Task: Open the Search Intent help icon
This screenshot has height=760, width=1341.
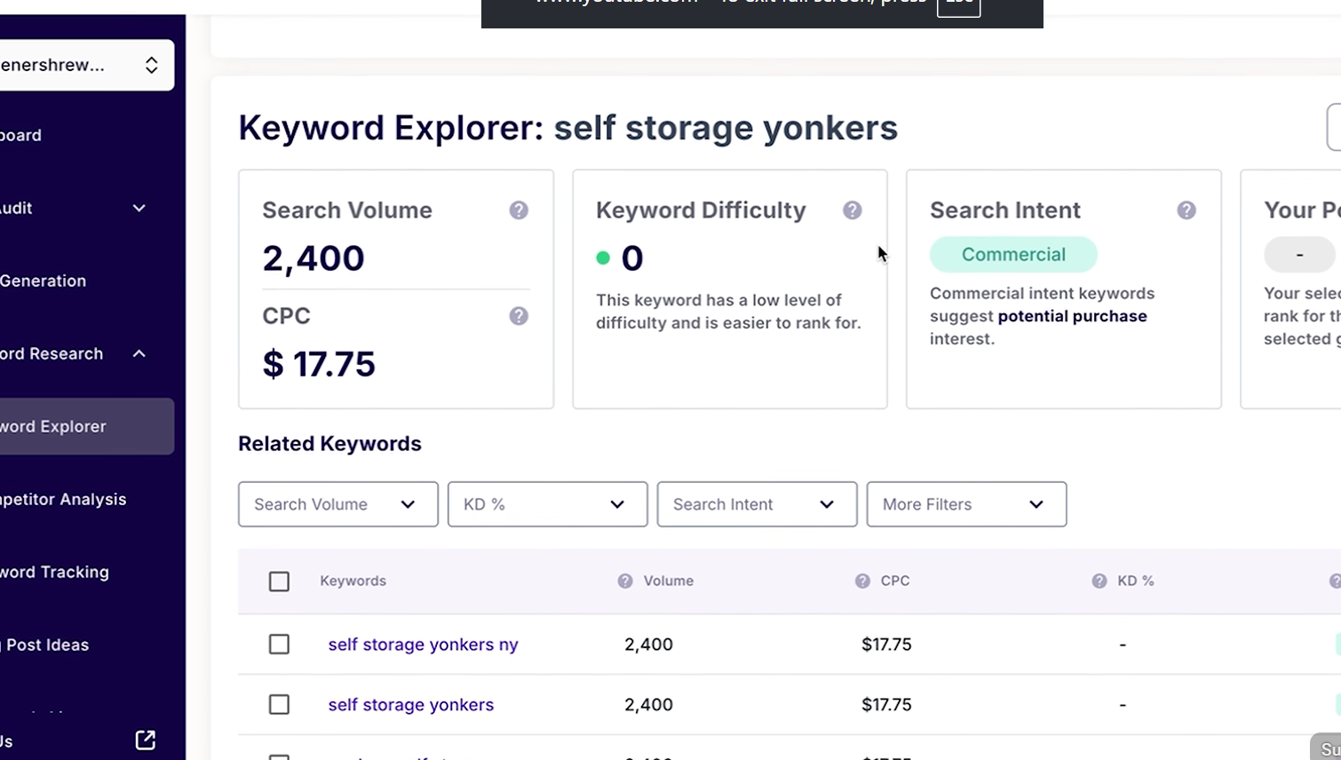Action: (1186, 210)
